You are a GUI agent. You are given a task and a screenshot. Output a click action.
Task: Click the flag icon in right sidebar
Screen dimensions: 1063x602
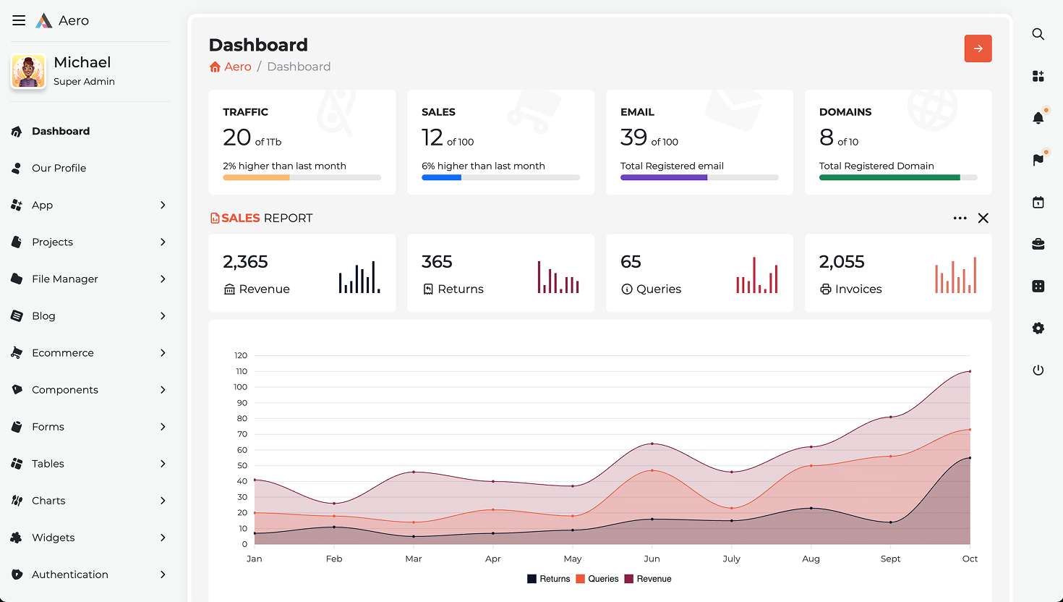(1038, 160)
